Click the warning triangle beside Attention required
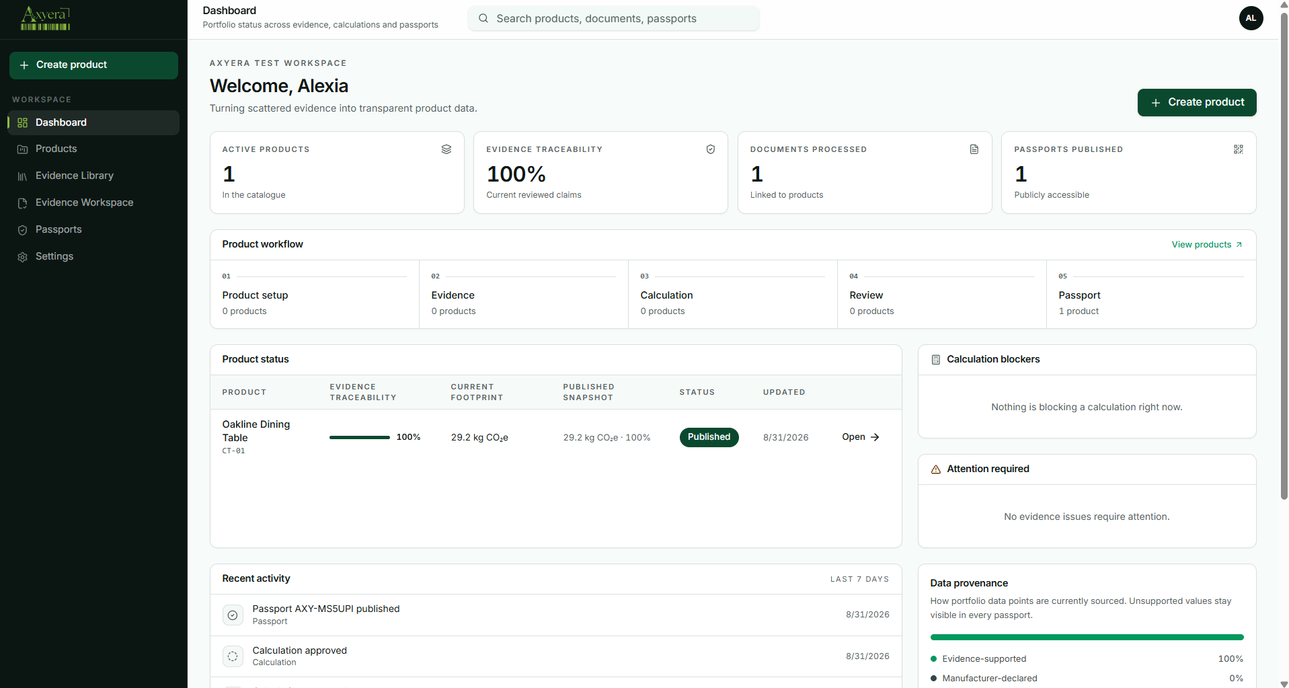 click(x=936, y=469)
